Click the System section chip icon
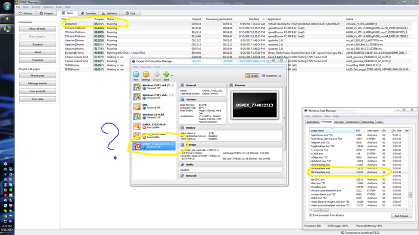 182,99
